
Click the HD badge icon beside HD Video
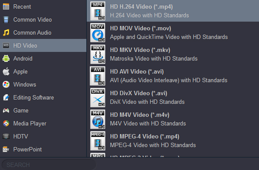6,45
